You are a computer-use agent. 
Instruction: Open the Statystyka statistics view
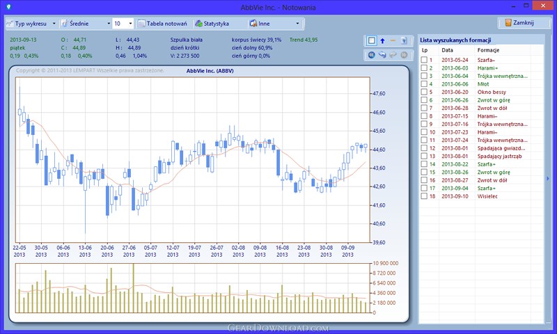pos(212,24)
